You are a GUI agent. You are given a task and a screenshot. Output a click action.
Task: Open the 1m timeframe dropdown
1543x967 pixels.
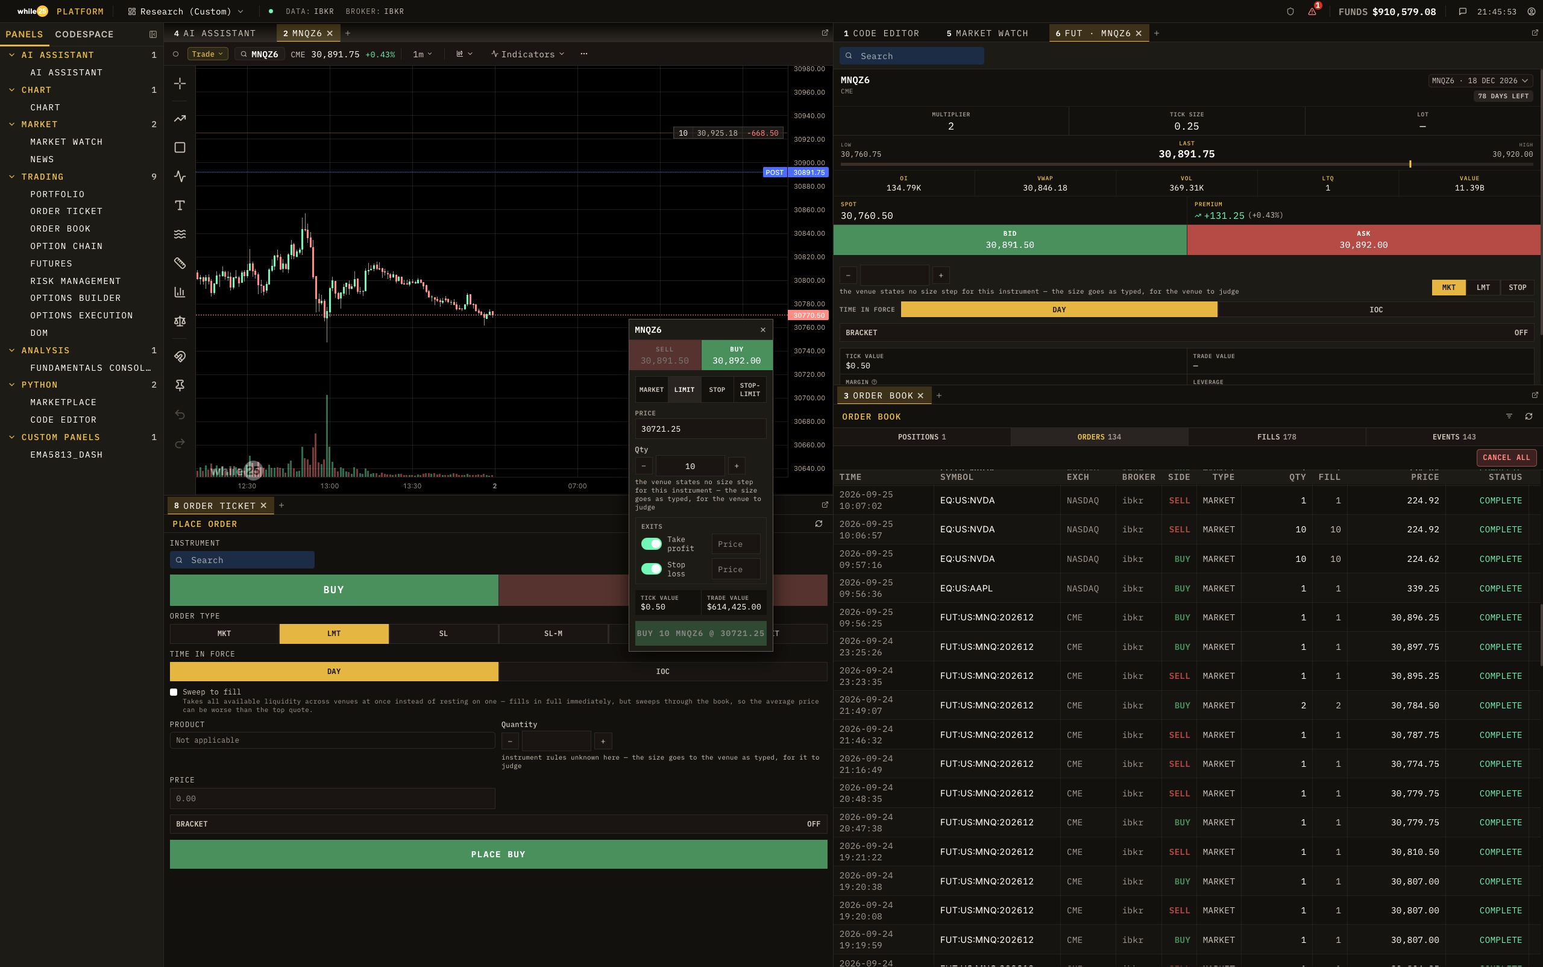(422, 54)
